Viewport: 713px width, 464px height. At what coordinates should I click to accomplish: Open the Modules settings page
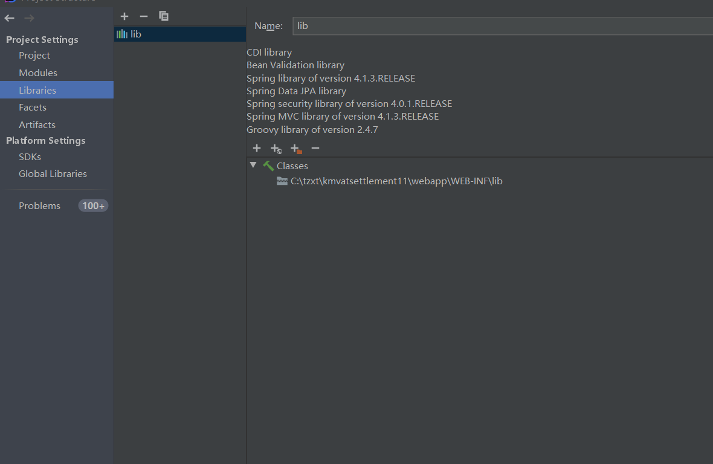(x=37, y=72)
